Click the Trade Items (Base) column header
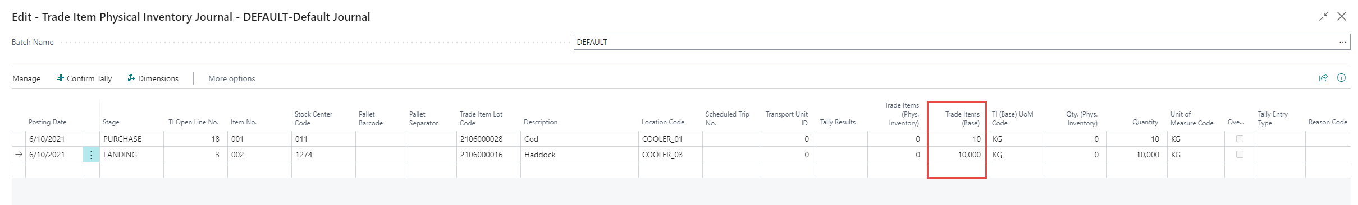Screen dimensions: 1358x205 [x=962, y=118]
